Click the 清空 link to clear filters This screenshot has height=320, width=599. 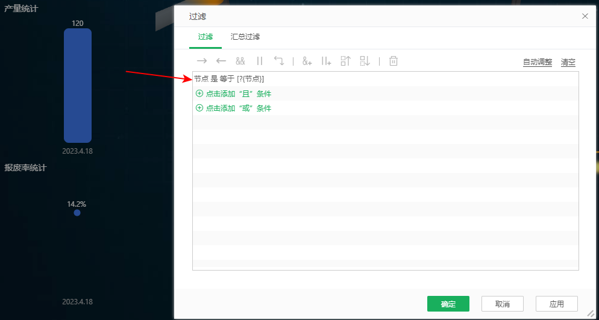(568, 62)
